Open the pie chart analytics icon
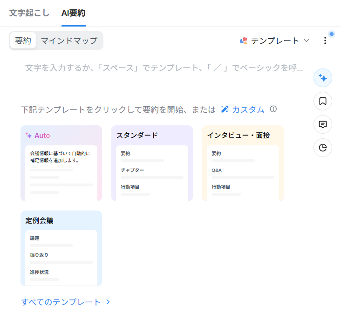The width and height of the screenshot is (341, 327). tap(323, 148)
